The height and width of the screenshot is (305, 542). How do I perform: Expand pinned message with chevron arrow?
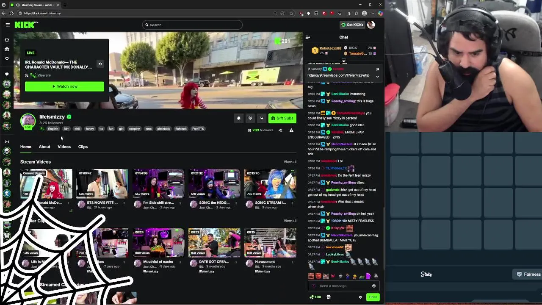(377, 76)
